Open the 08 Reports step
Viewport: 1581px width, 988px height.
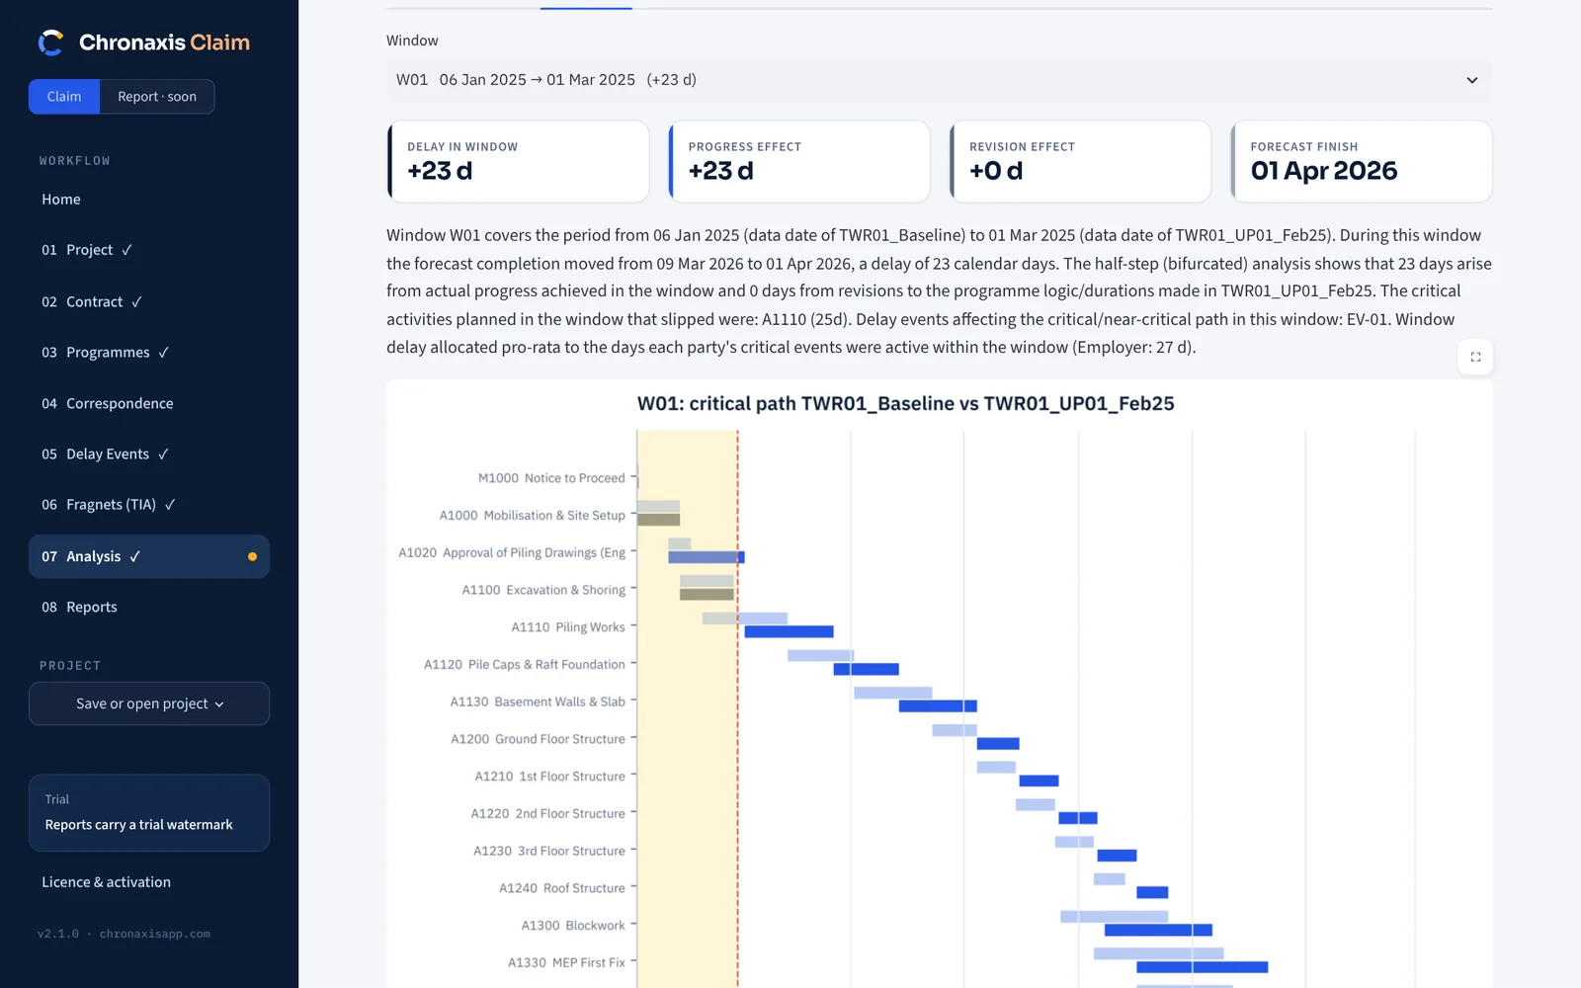(x=149, y=608)
